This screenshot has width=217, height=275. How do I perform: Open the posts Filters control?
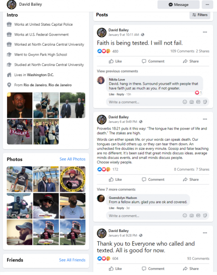[x=200, y=15]
